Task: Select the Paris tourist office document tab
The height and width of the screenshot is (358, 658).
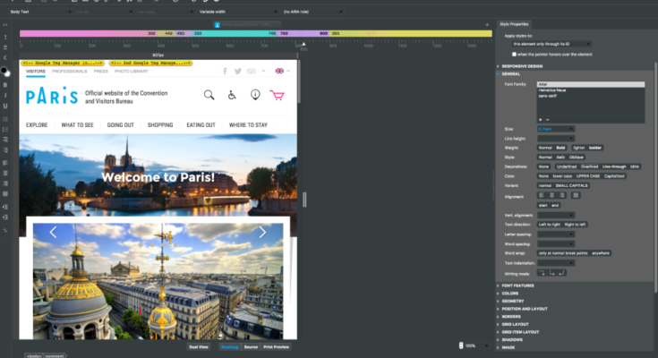Action: (x=248, y=25)
